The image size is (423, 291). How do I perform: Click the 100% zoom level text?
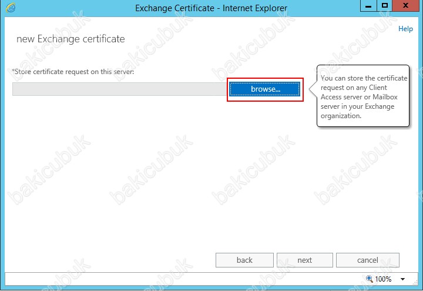pyautogui.click(x=383, y=279)
